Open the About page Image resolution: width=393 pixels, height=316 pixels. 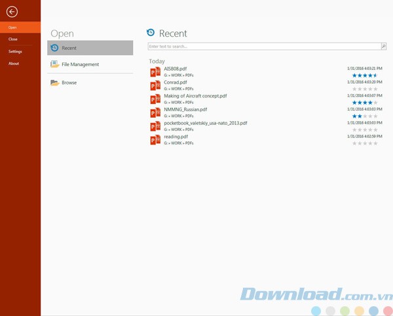[x=14, y=63]
